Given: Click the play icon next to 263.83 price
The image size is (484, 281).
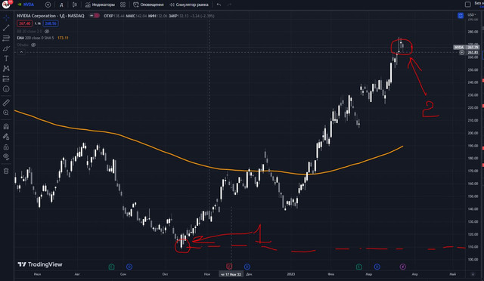Looking at the screenshot, I should pos(461,52).
